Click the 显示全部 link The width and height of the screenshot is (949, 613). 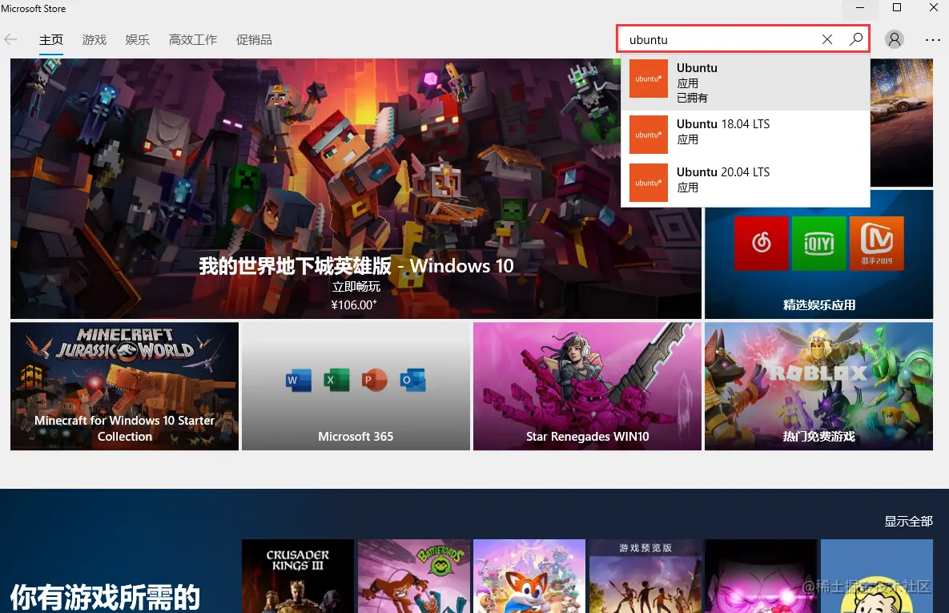pos(908,522)
